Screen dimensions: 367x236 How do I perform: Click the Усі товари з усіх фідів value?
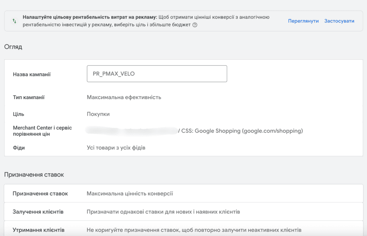(116, 148)
